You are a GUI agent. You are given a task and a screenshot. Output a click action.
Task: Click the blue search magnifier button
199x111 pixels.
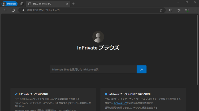[141, 69]
